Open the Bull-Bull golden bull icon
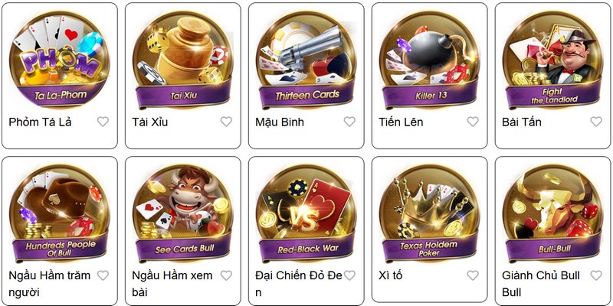 552,213
